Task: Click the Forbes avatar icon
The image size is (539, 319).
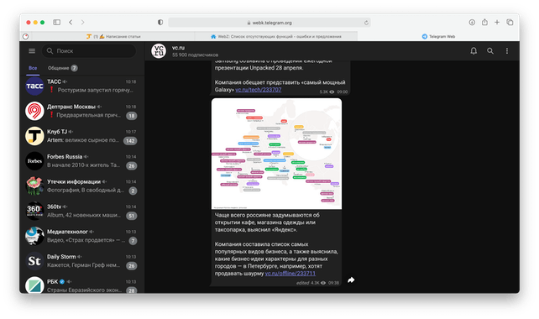Action: tap(34, 161)
